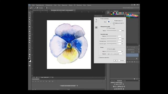Open the Timeline panel flyout menu

105,79
